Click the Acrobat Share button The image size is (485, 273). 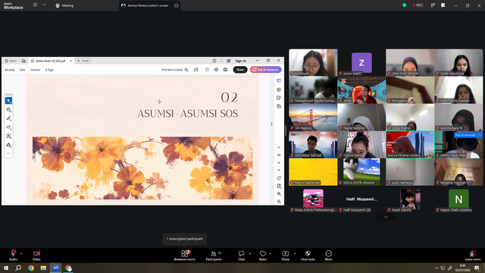coord(240,70)
